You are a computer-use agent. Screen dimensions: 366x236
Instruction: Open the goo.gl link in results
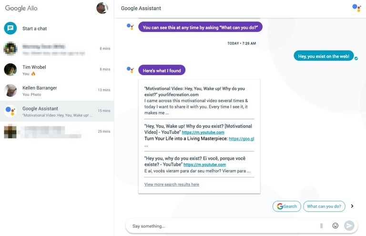(x=241, y=139)
